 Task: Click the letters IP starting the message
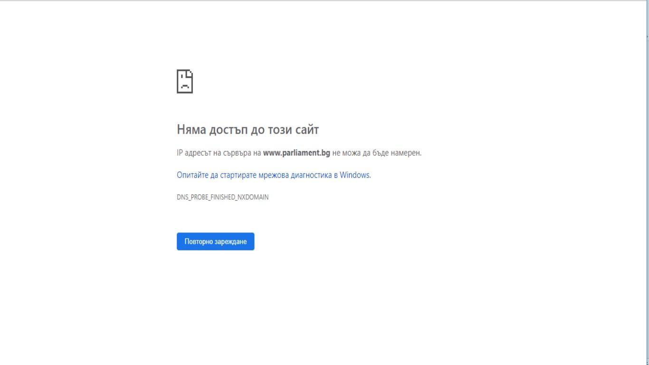pos(179,153)
